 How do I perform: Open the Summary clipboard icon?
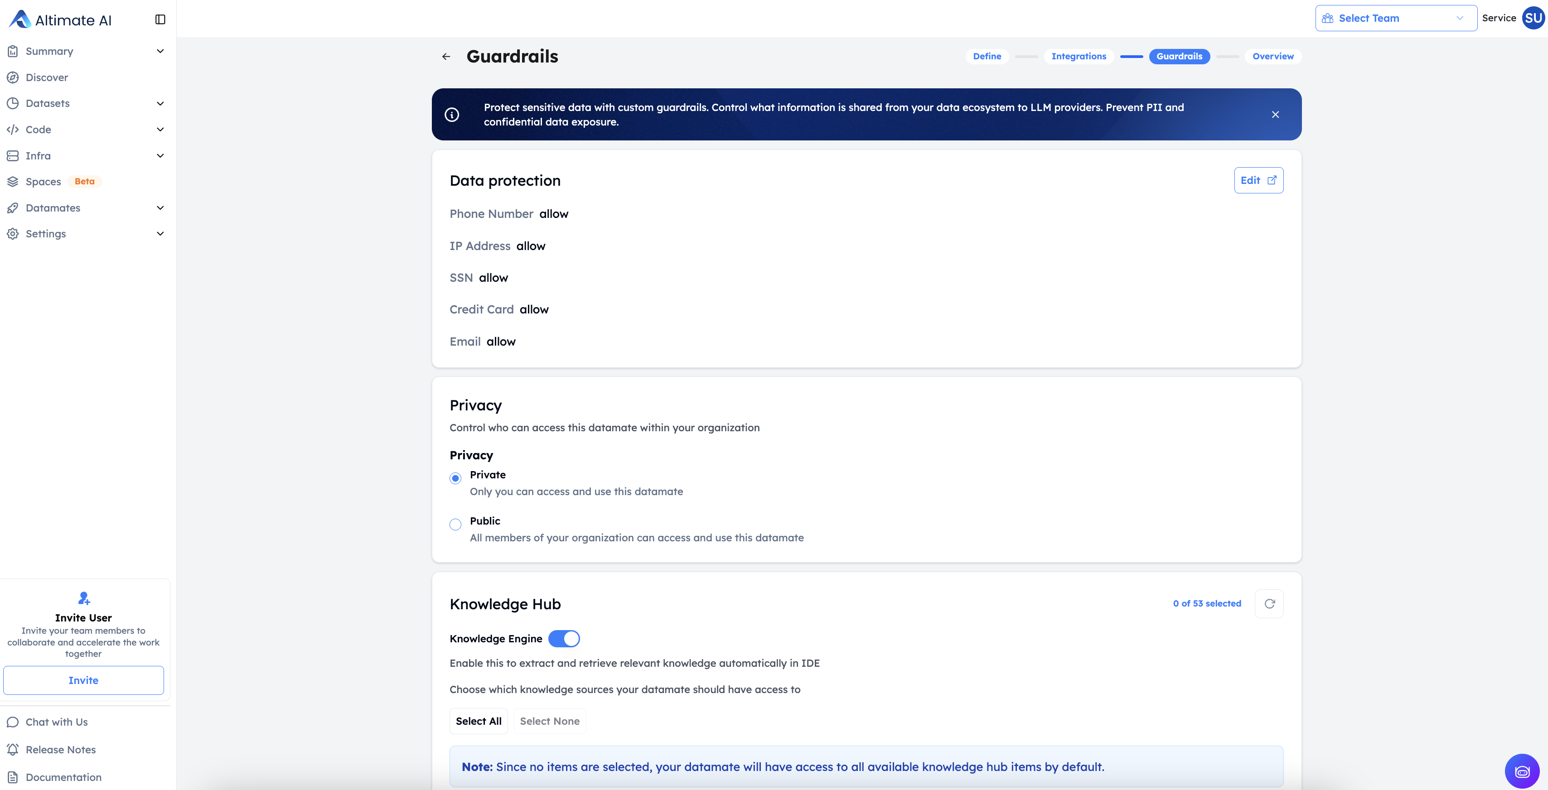(13, 52)
